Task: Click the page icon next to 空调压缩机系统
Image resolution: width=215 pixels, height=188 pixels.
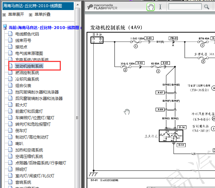Action: click(x=10, y=156)
